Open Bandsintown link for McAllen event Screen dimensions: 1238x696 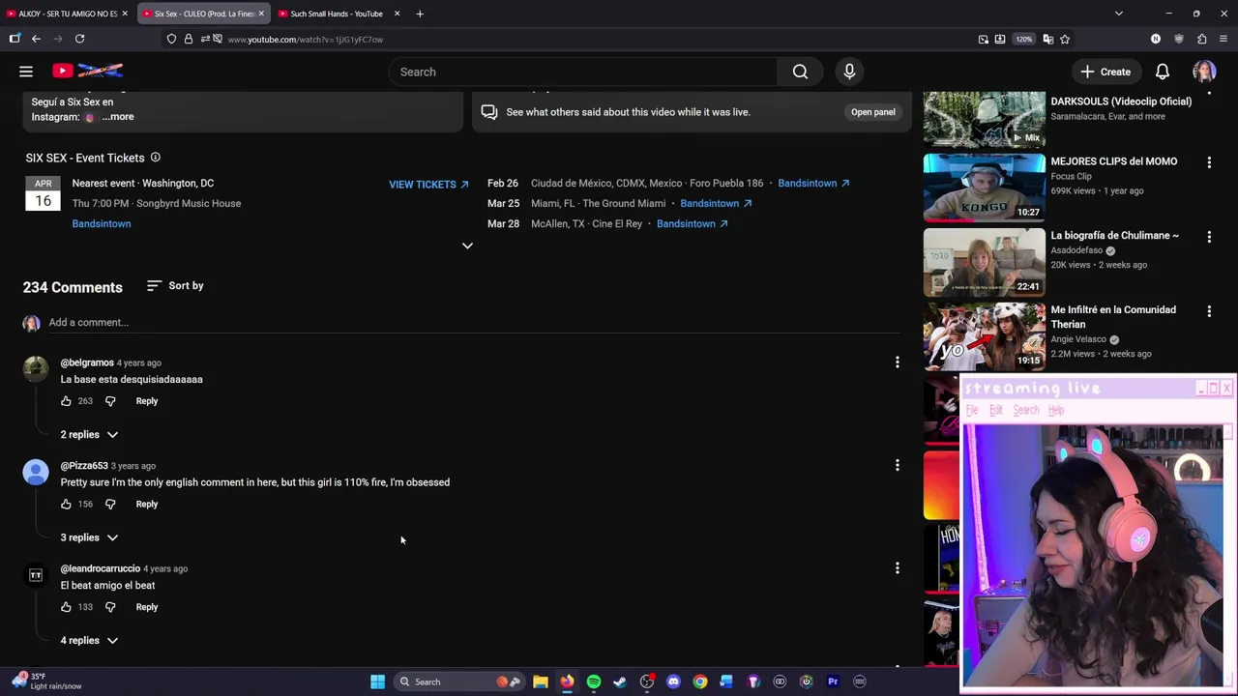coord(693,223)
